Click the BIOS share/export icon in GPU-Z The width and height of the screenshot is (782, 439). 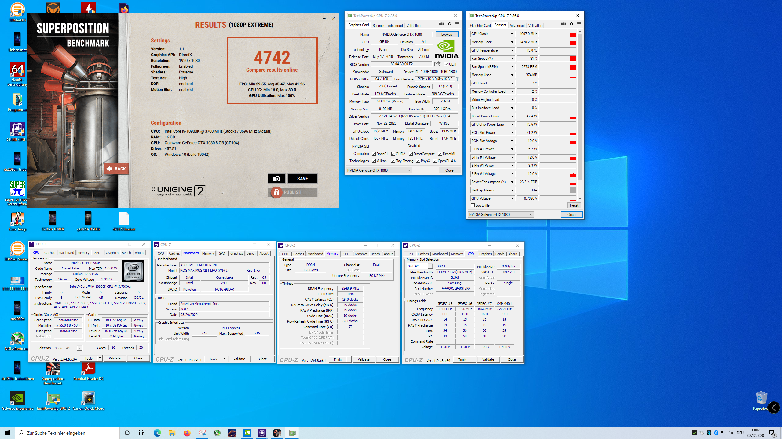click(437, 64)
